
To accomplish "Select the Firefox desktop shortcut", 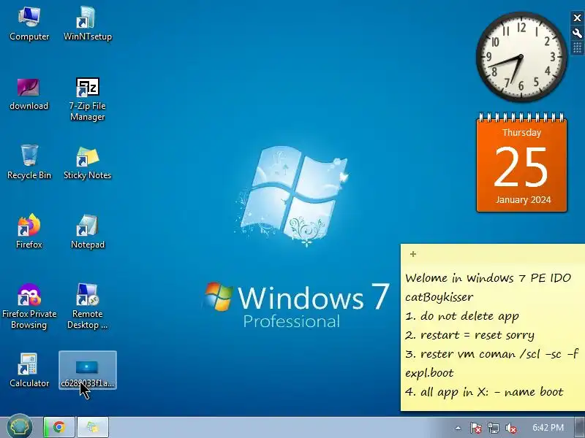I will click(29, 231).
